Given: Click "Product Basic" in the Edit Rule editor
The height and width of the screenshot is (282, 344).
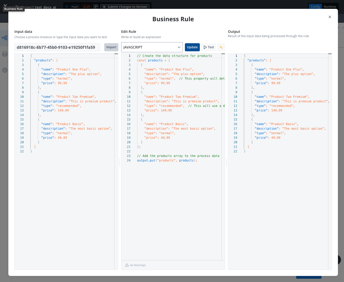Looking at the screenshot, I should pos(173,124).
